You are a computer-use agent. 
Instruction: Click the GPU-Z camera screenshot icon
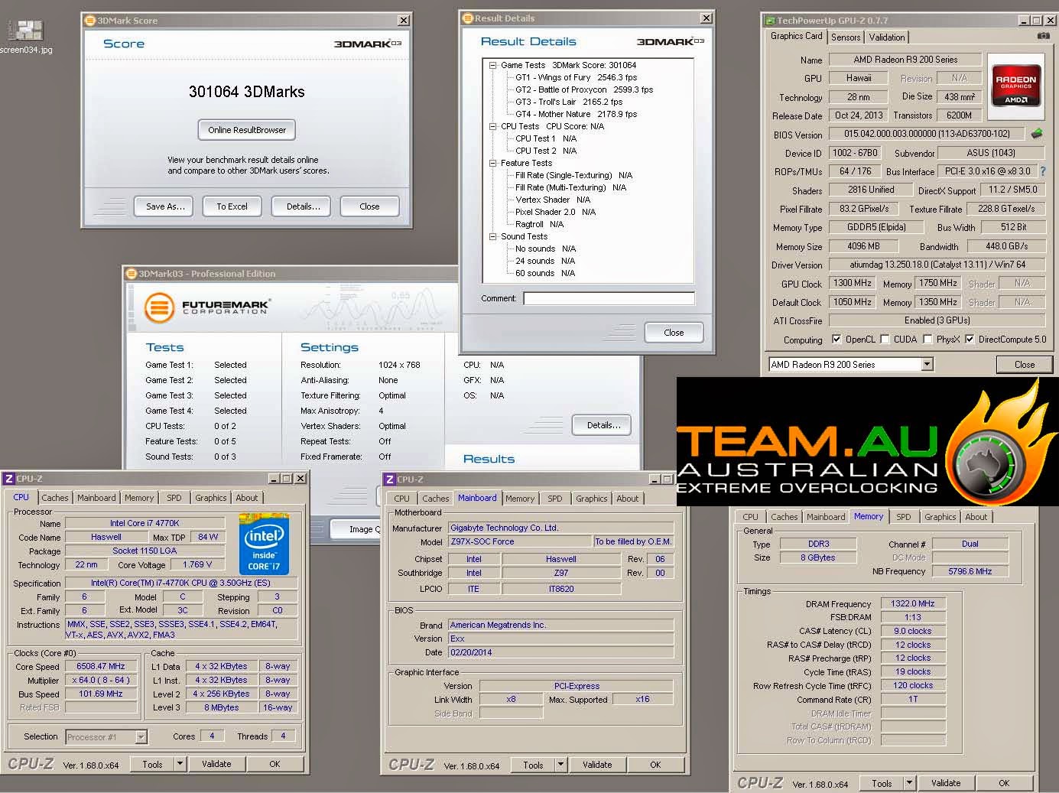click(x=1043, y=36)
